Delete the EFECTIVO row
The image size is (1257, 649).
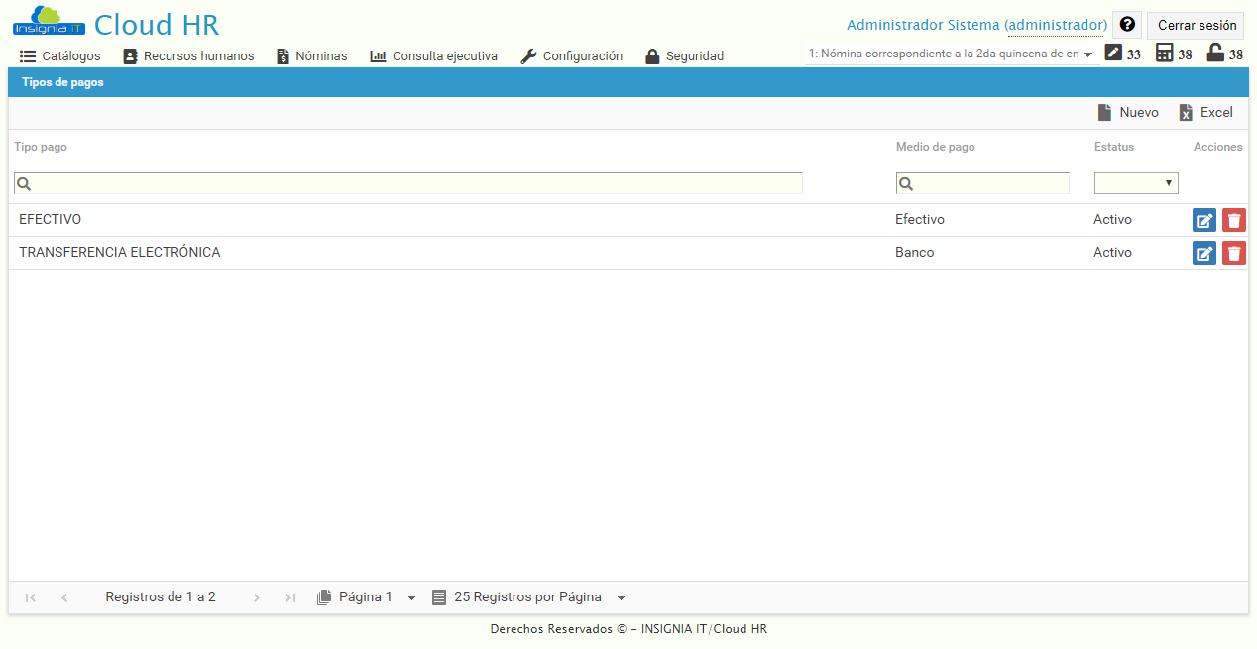[1233, 219]
